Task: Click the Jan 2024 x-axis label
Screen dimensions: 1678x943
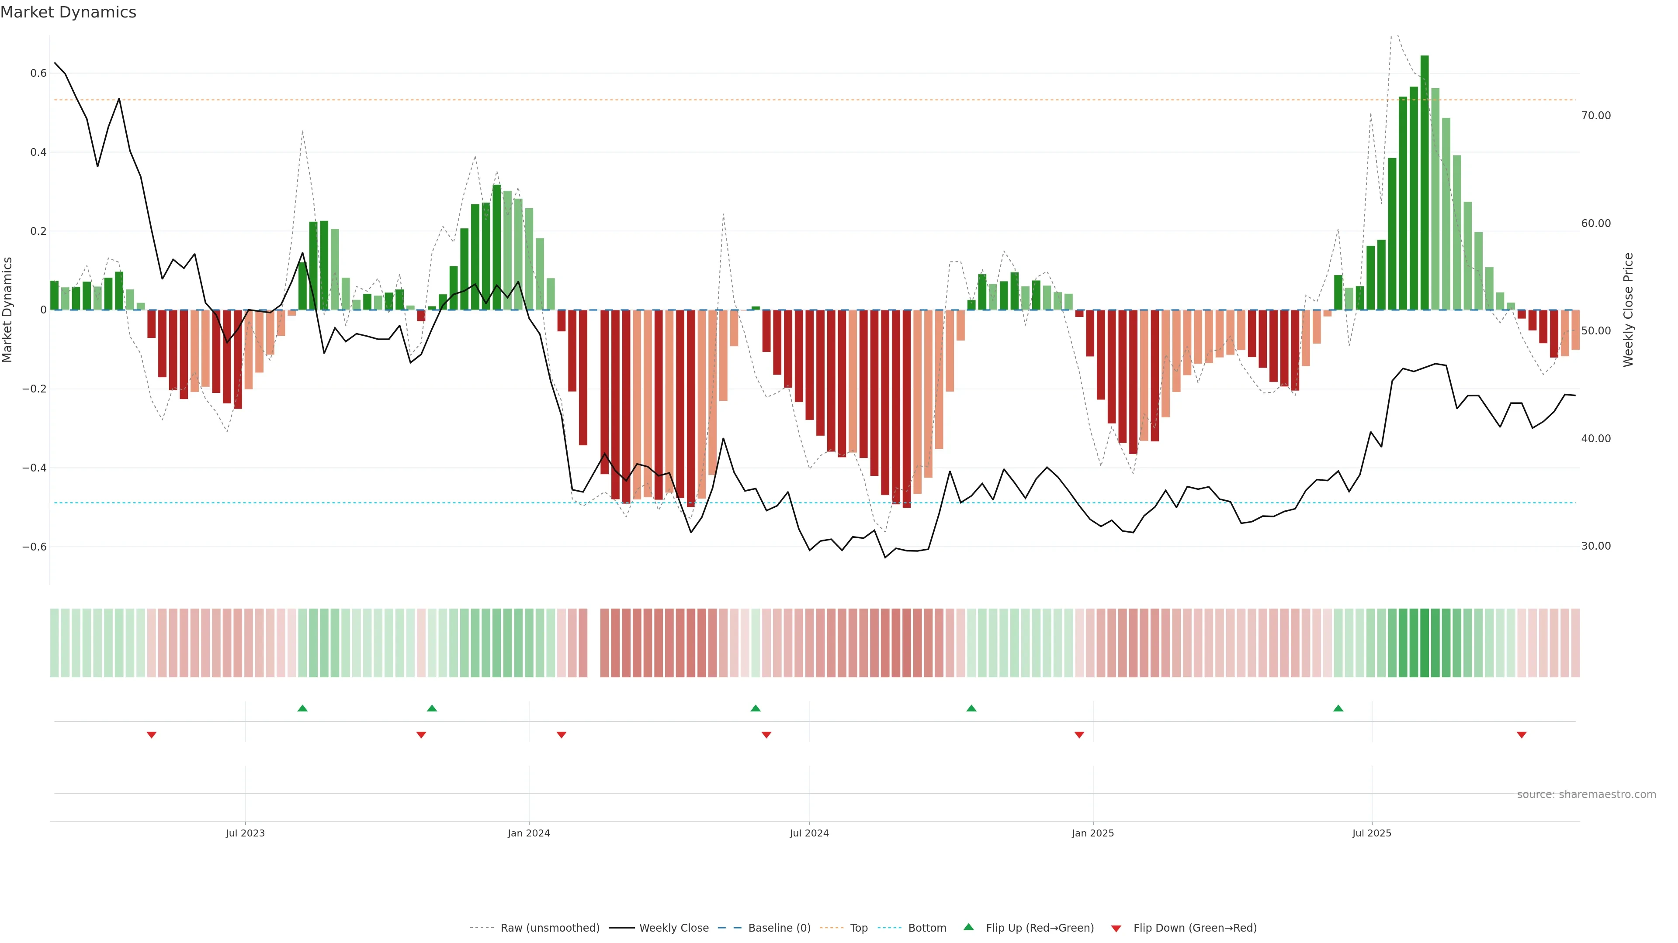Action: [x=528, y=833]
